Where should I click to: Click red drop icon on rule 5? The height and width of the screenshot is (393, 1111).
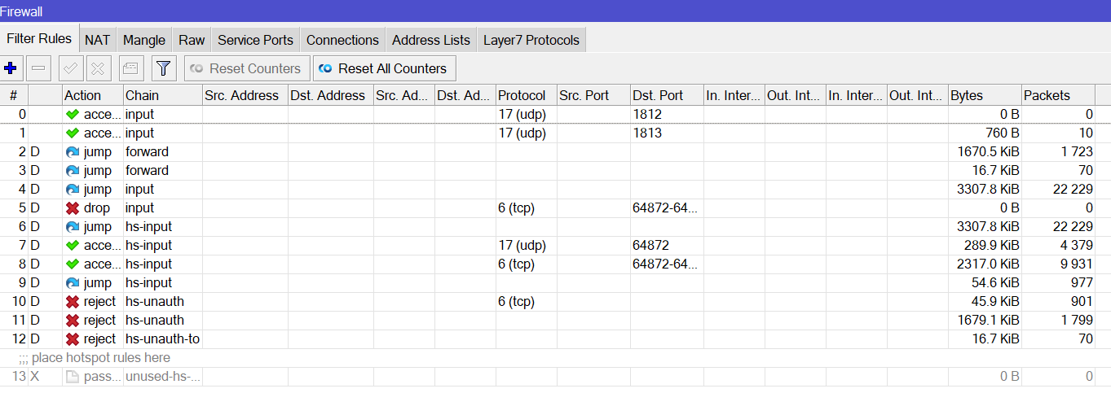click(73, 208)
